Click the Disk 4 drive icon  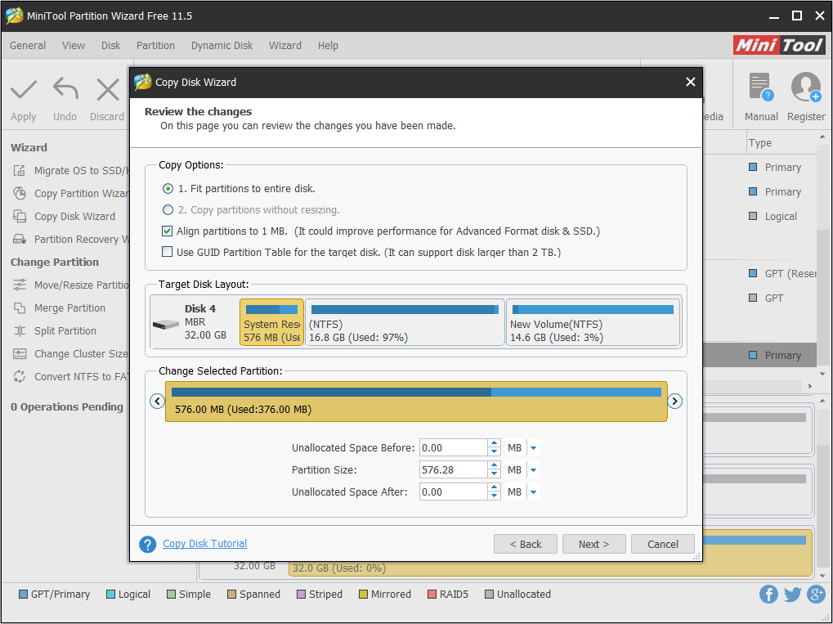pos(166,324)
